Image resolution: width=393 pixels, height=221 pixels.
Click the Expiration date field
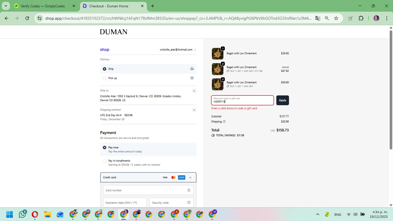coord(125,203)
